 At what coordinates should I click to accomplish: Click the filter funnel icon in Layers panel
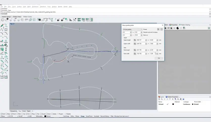point(175,99)
